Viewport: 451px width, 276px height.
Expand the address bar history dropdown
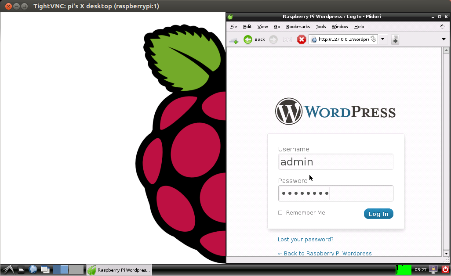(383, 39)
